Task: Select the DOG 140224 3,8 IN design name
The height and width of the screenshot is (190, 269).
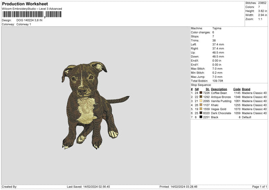Action: pos(29,20)
